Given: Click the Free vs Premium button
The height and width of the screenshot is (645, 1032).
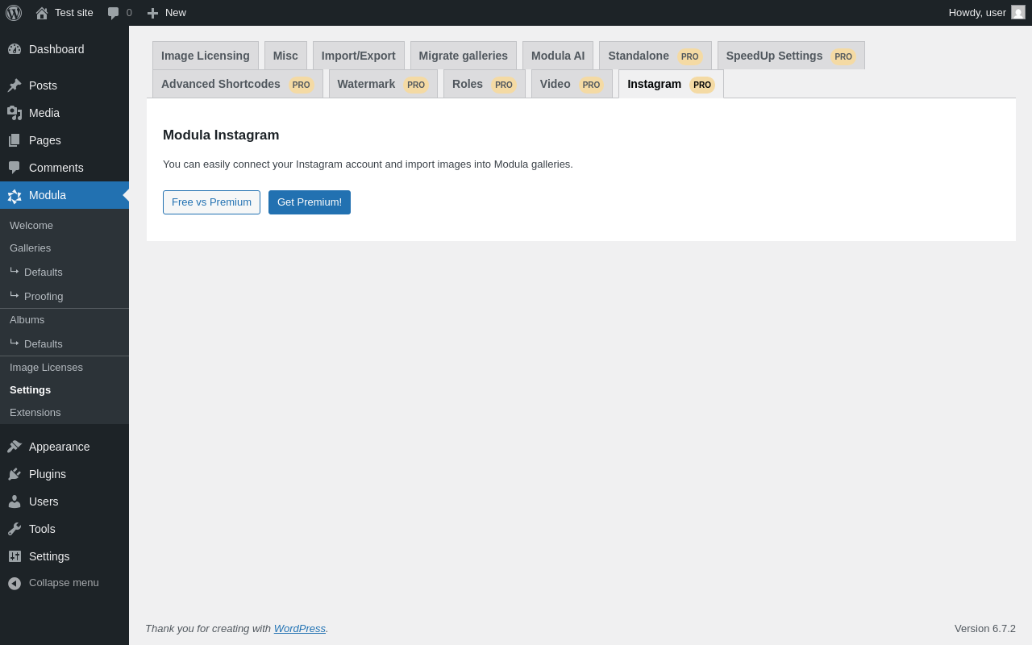Looking at the screenshot, I should [x=211, y=202].
